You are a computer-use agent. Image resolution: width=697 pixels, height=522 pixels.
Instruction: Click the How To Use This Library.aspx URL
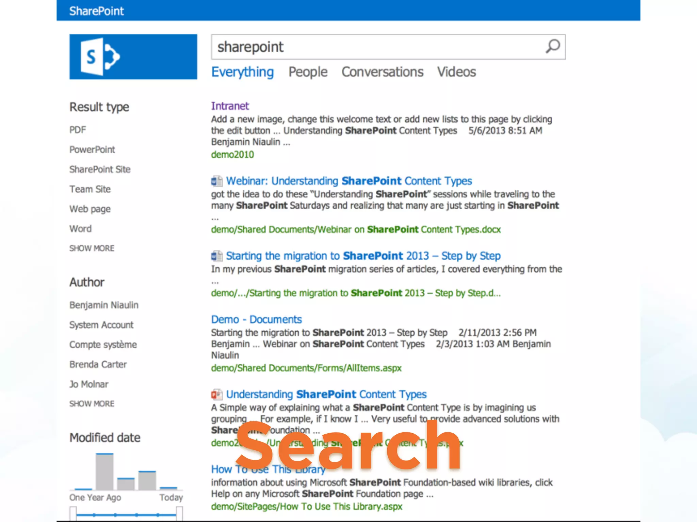307,507
